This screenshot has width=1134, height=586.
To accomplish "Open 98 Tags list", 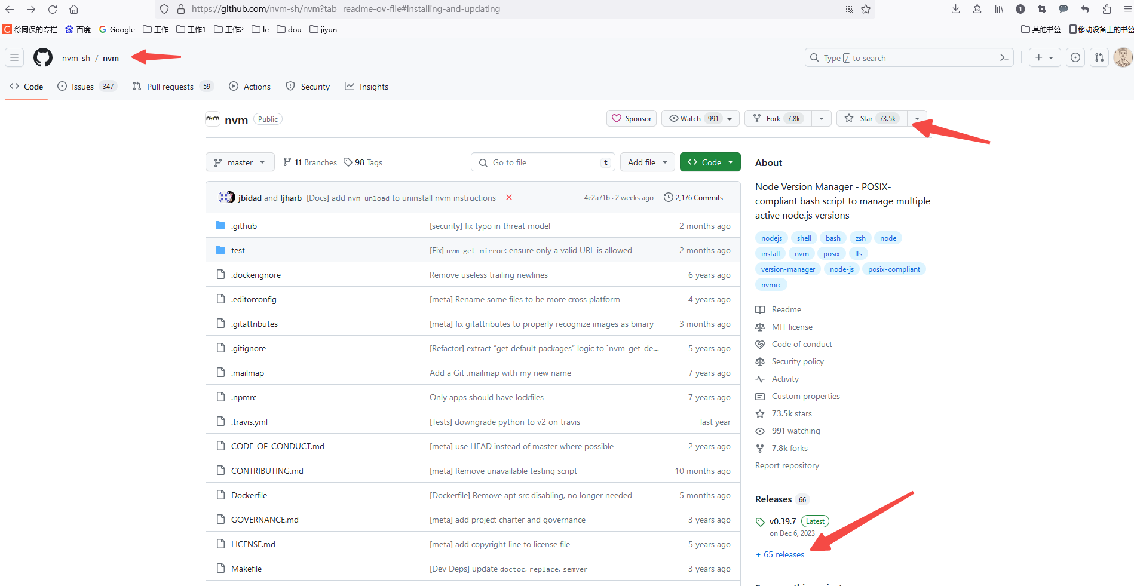I will pos(363,162).
